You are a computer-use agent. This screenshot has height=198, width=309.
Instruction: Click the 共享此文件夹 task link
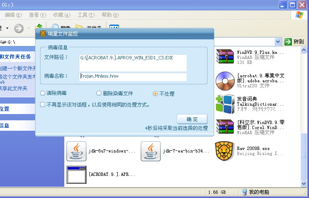click(14, 89)
